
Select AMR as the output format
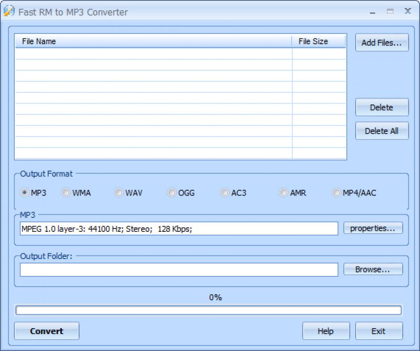[283, 193]
